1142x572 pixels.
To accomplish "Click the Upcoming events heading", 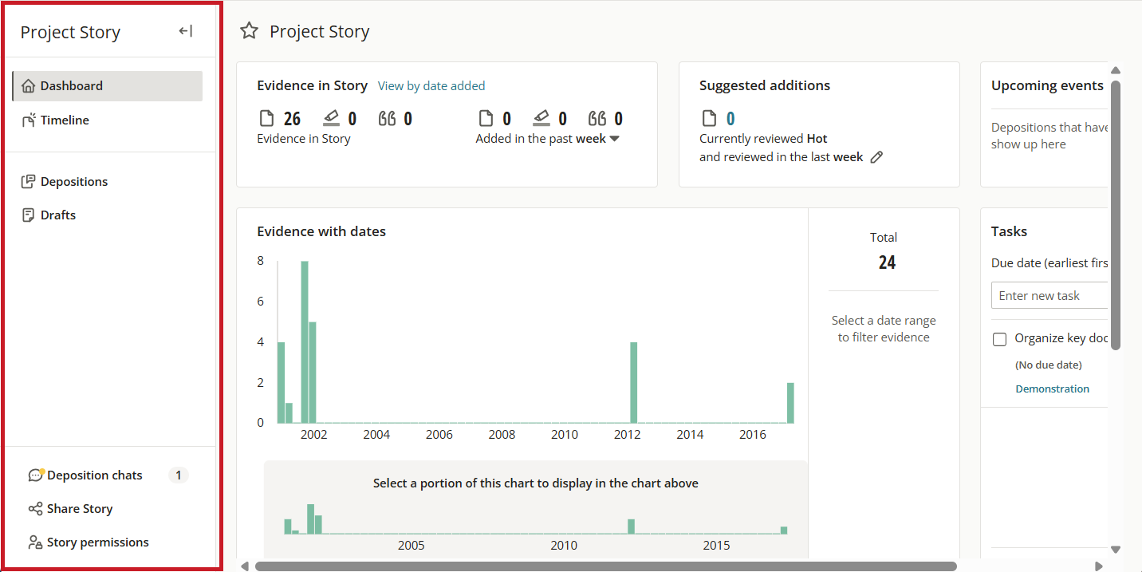I will 1047,86.
